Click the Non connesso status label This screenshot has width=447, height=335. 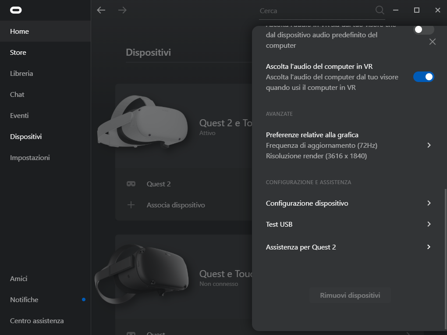tap(219, 284)
